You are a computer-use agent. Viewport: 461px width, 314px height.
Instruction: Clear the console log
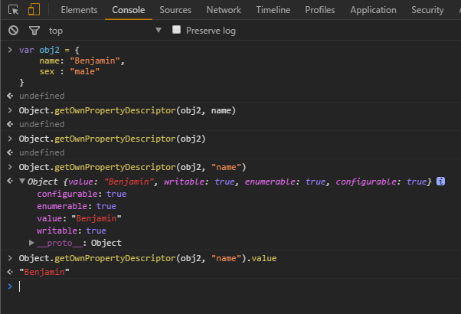(x=14, y=31)
